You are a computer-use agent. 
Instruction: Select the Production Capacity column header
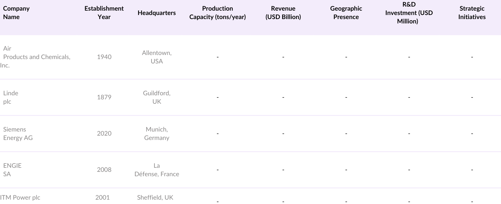[217, 13]
